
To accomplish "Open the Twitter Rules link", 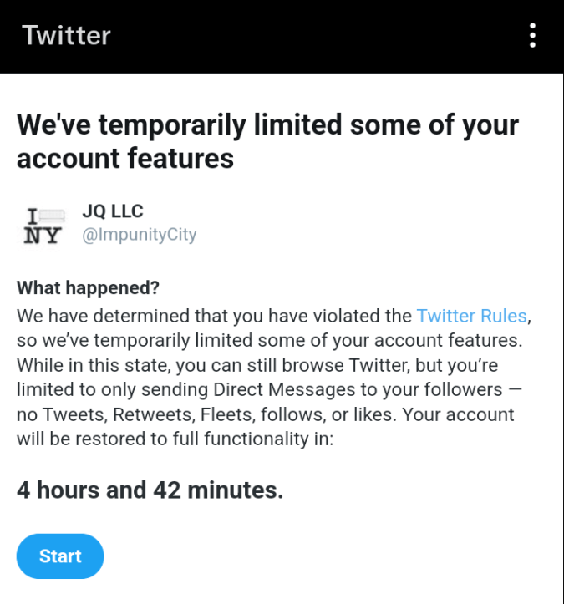I will point(471,316).
